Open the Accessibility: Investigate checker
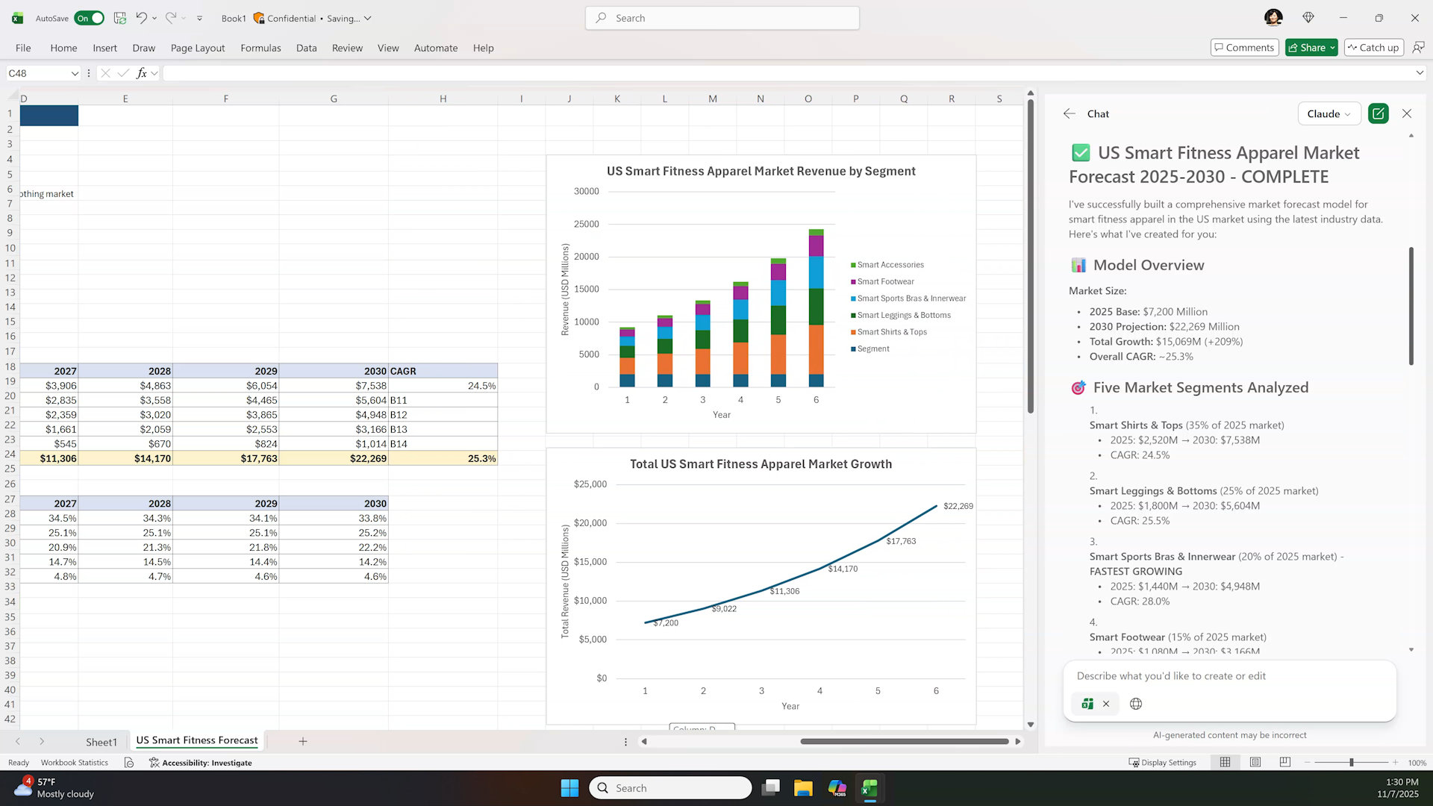This screenshot has height=806, width=1433. tap(200, 762)
